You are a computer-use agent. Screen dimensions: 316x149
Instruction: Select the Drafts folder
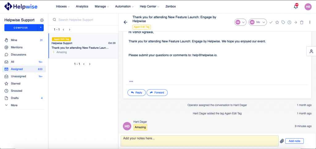click(24, 98)
